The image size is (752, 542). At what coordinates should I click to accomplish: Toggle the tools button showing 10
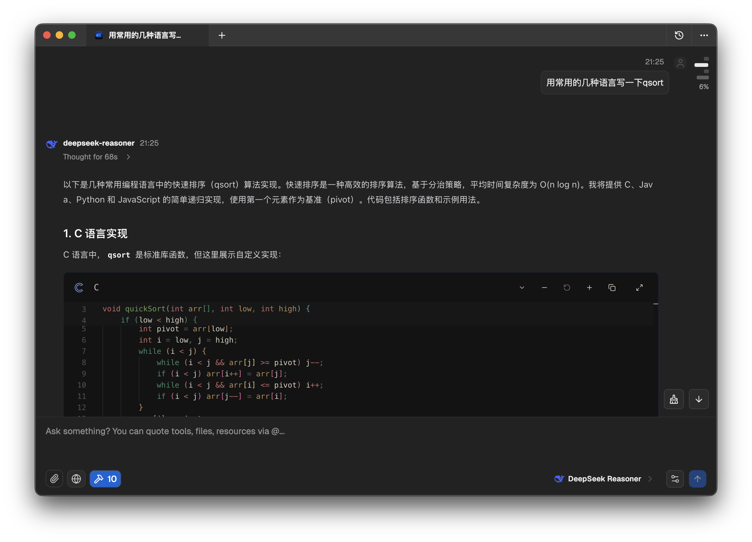coord(105,479)
